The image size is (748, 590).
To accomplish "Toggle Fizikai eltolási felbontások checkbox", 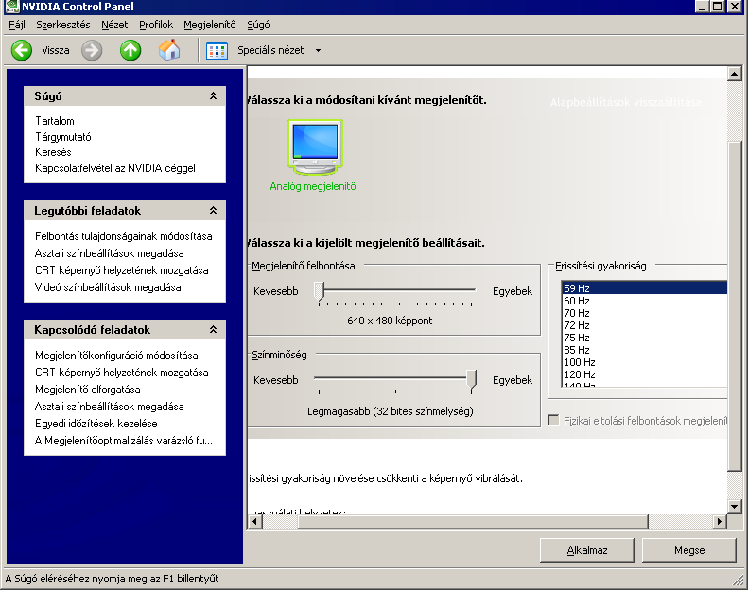I will click(x=553, y=420).
